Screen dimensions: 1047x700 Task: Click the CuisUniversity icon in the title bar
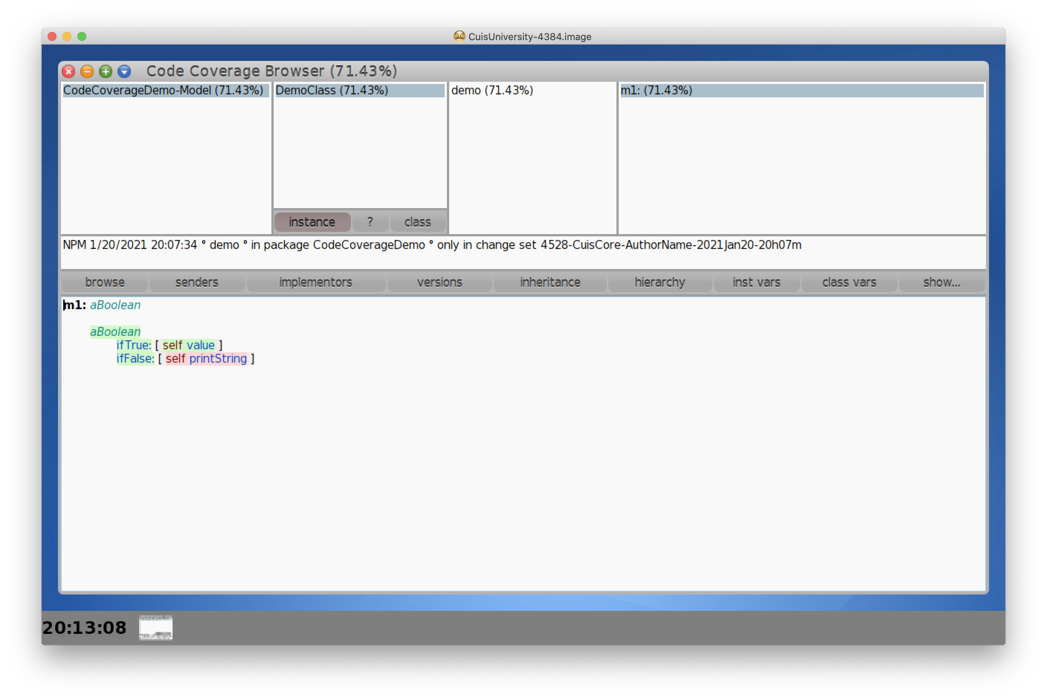pyautogui.click(x=459, y=36)
